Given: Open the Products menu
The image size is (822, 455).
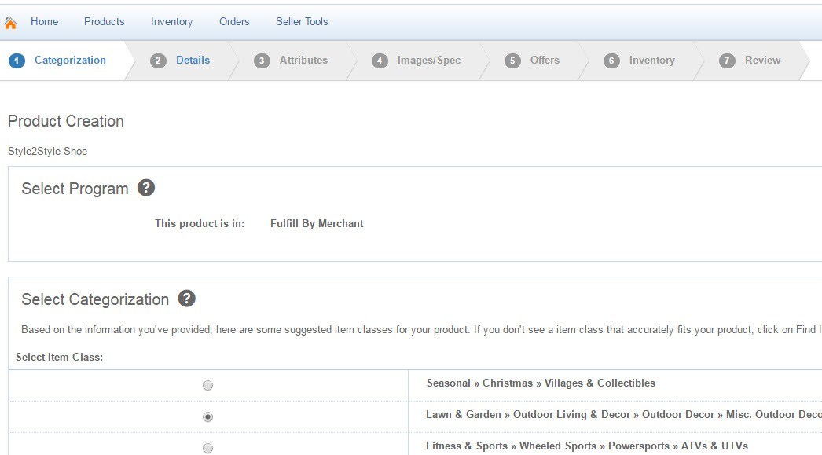Looking at the screenshot, I should click(x=104, y=21).
